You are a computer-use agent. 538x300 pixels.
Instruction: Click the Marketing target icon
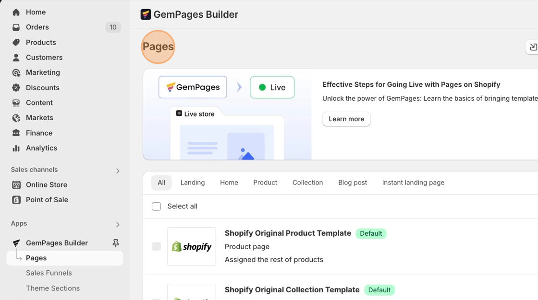16,72
